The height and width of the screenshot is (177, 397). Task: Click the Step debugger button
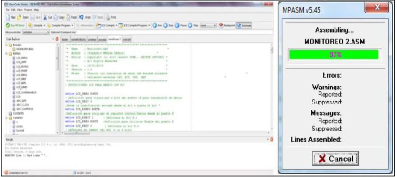(193, 25)
